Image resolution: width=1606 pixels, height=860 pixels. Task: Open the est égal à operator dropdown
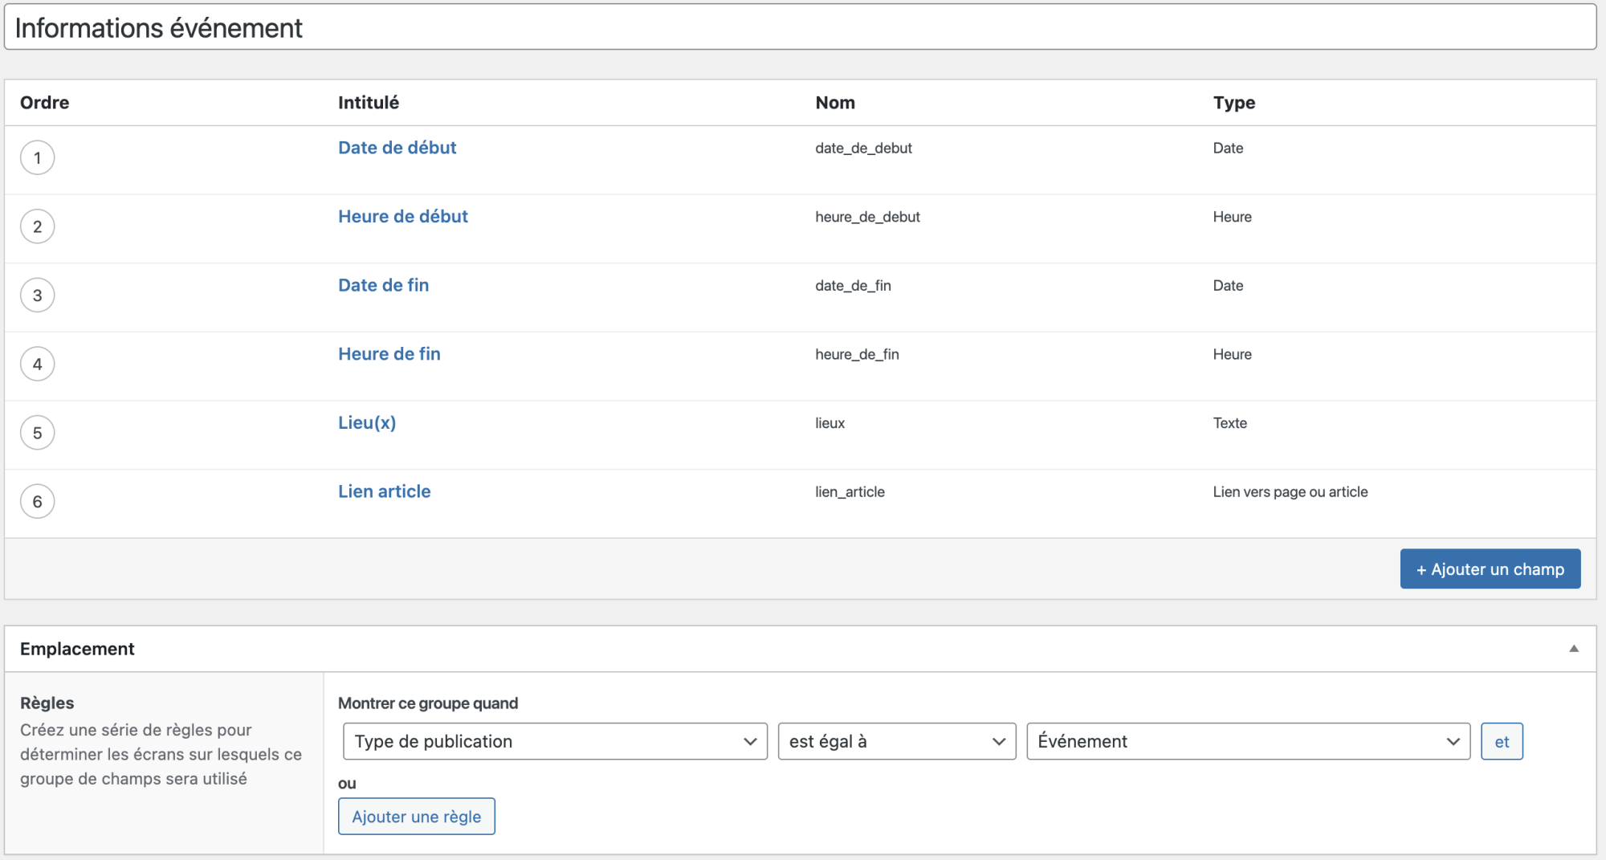pos(896,741)
